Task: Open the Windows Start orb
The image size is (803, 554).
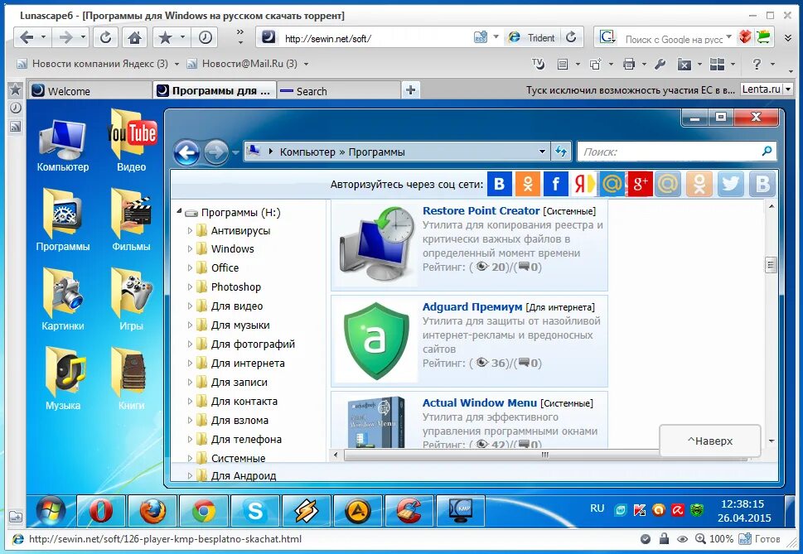Action: [x=51, y=510]
